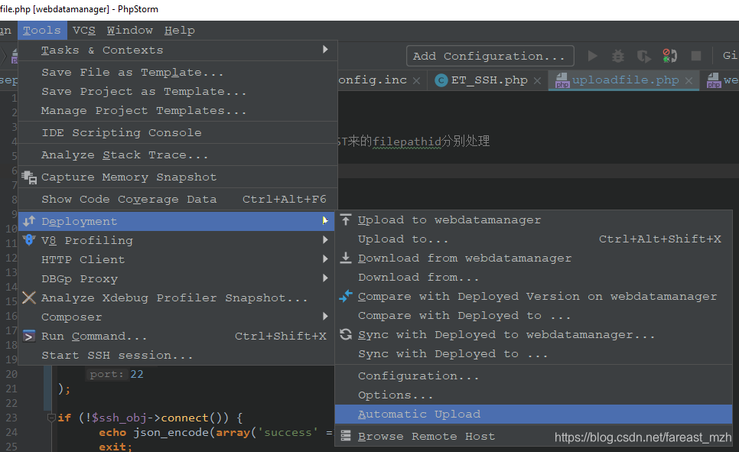Click the upload arrow icon beside Upload to webdatamanager
This screenshot has height=452, width=739.
(345, 219)
